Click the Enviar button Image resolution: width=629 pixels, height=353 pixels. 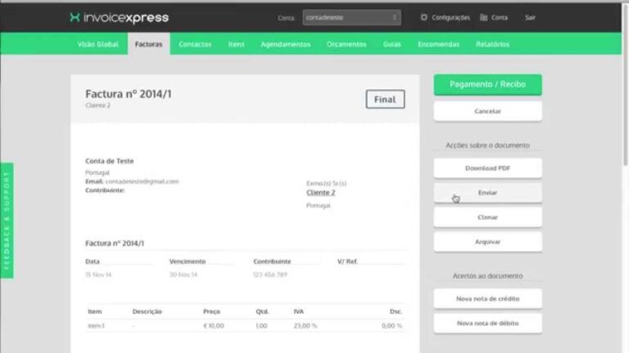[x=487, y=193]
